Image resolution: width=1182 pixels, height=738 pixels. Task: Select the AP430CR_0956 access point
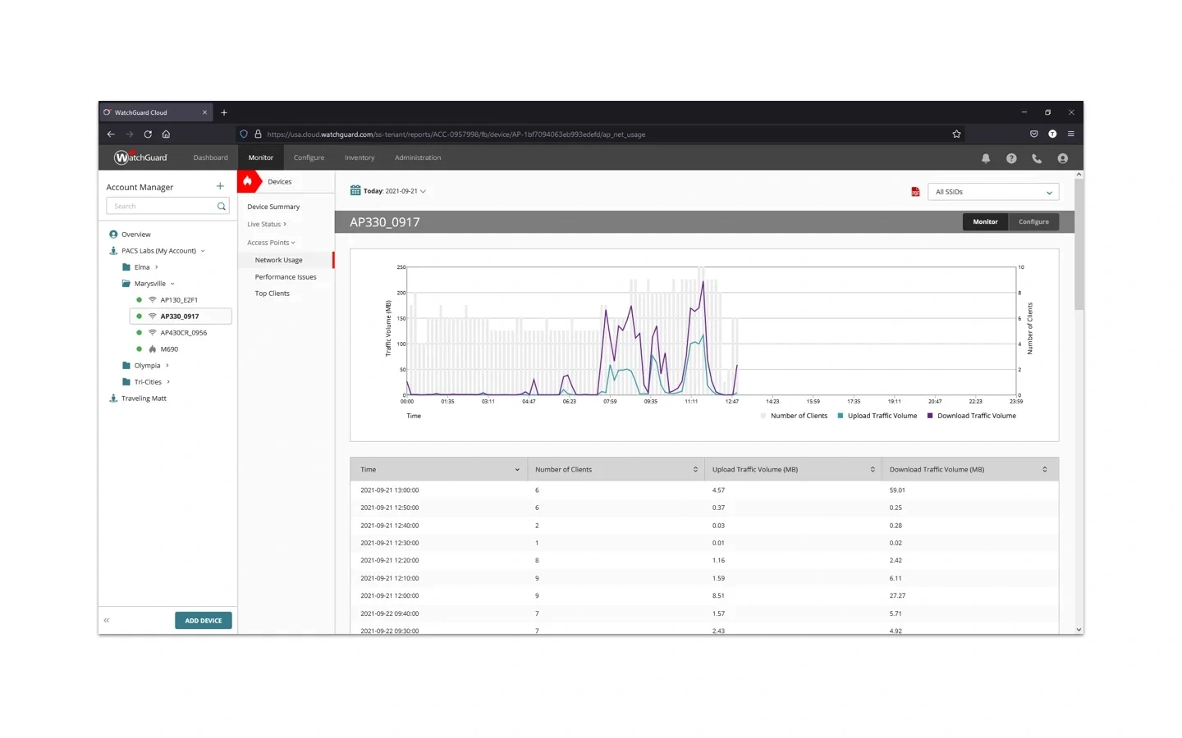pyautogui.click(x=184, y=333)
